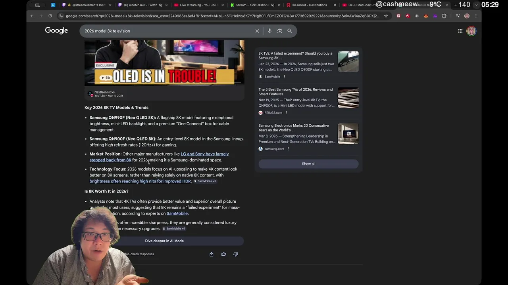Open options for the samsung.com result
The height and width of the screenshot is (285, 508).
288,149
